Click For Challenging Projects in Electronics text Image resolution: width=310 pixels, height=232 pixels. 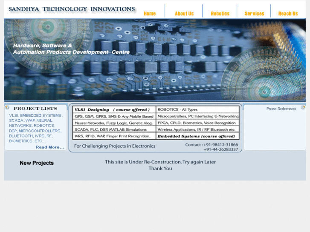115,146
